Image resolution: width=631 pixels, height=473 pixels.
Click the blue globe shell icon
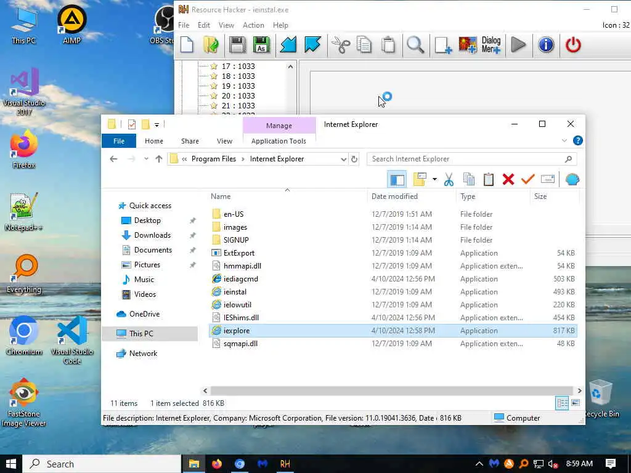(572, 179)
